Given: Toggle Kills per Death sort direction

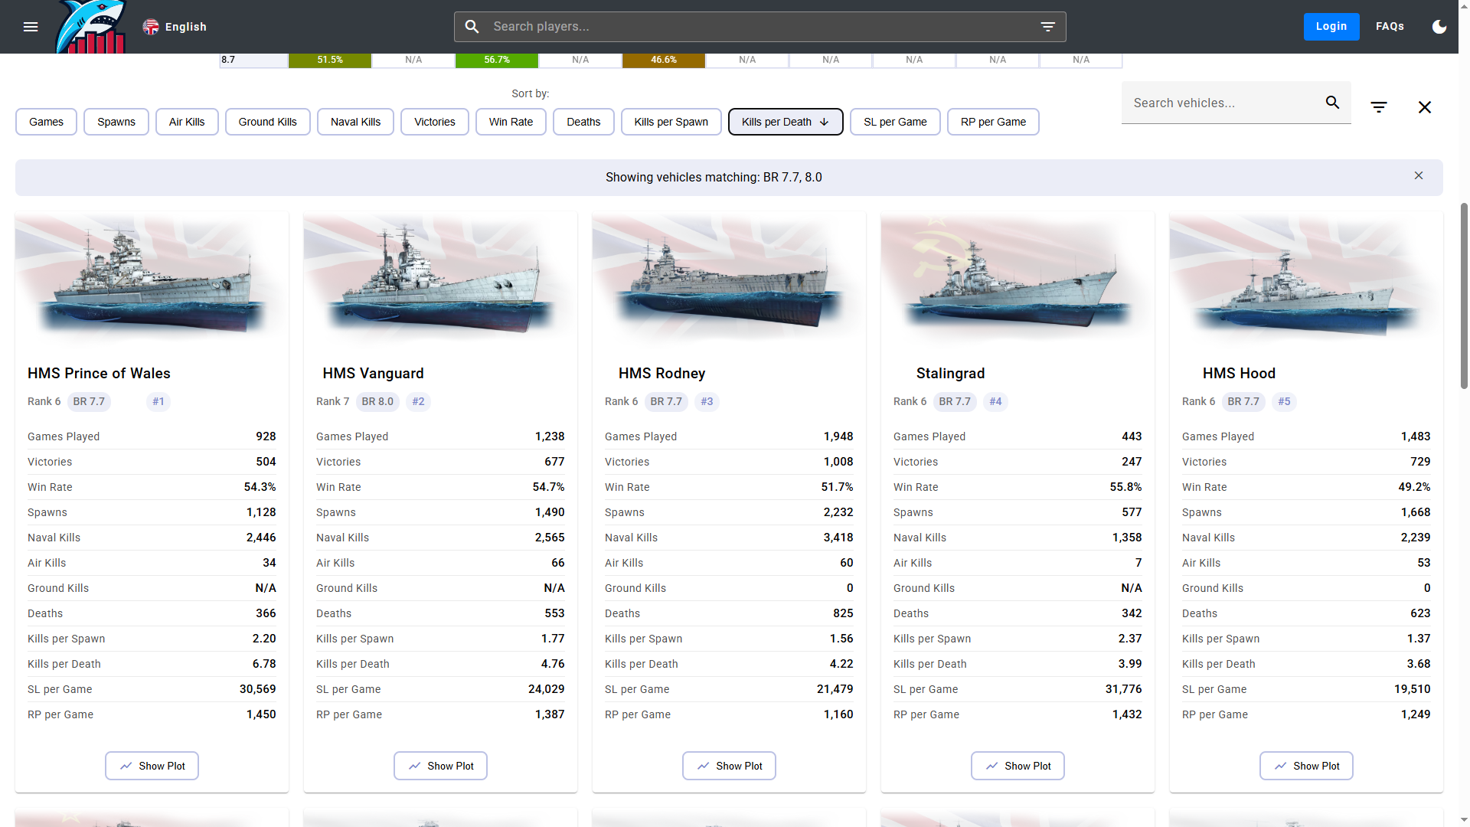Looking at the screenshot, I should (785, 122).
